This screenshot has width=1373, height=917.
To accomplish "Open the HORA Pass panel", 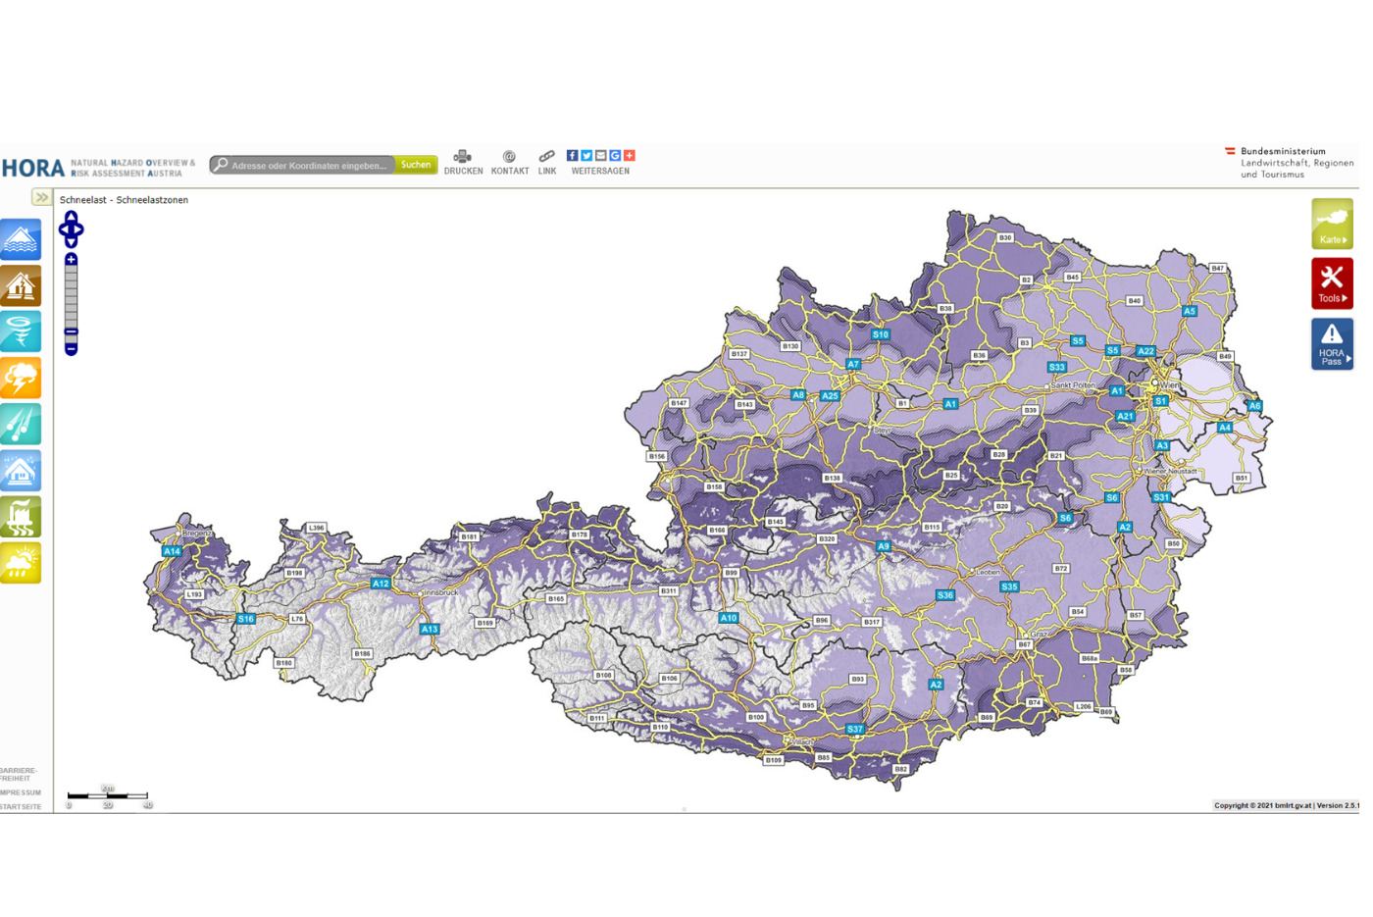I will coord(1331,344).
